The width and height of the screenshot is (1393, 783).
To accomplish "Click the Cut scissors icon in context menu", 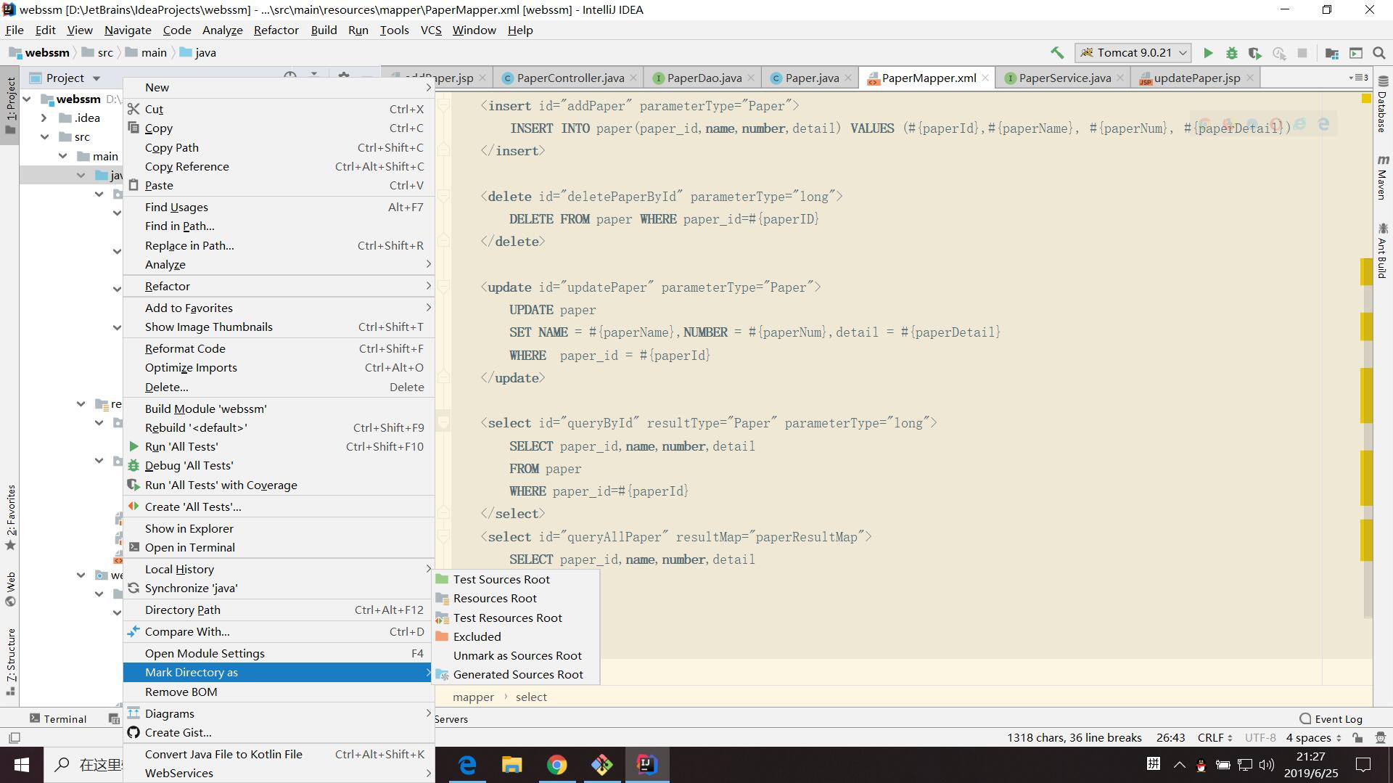I will 133,109.
